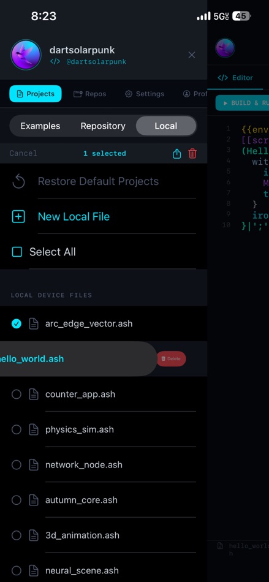Tap the red trash icon in selection bar
269x582 pixels.
192,153
